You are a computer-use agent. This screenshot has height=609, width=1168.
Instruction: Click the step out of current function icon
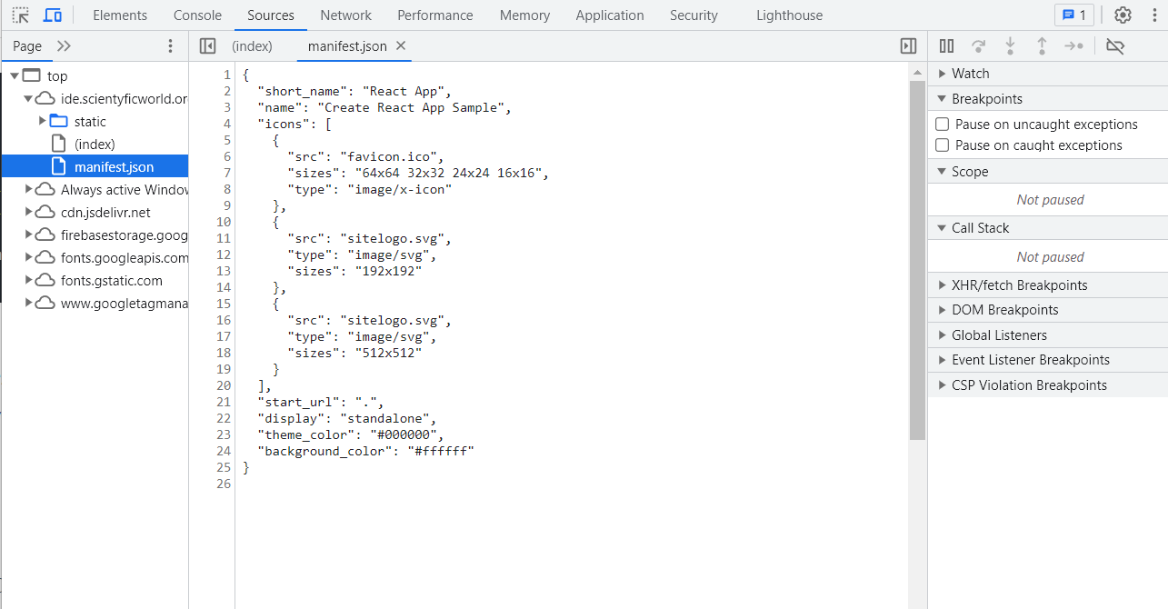[1042, 45]
